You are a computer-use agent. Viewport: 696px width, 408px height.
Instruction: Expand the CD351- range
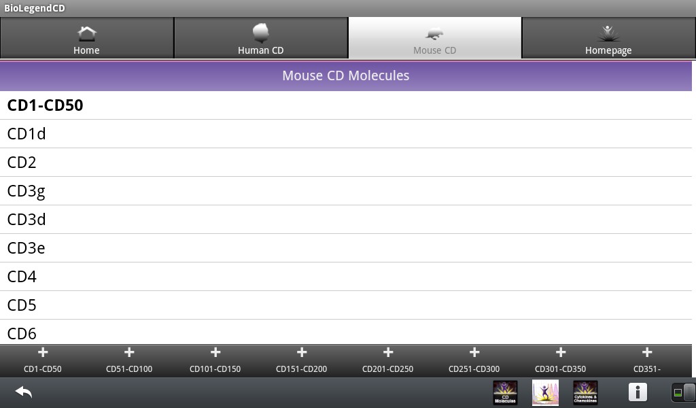pyautogui.click(x=646, y=359)
